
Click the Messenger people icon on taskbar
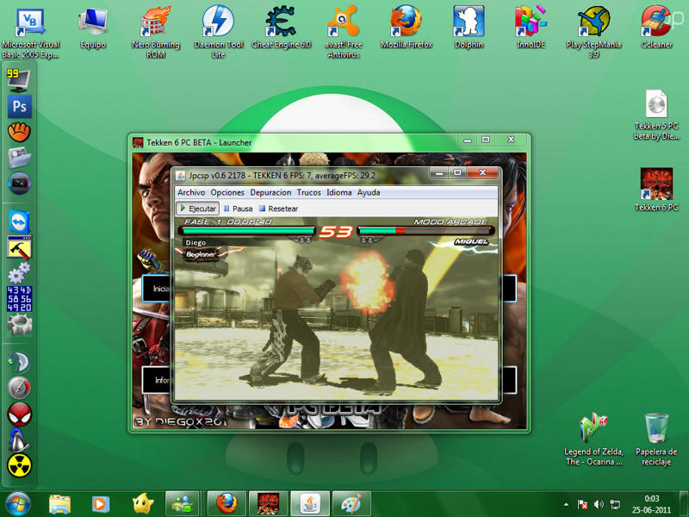[182, 504]
